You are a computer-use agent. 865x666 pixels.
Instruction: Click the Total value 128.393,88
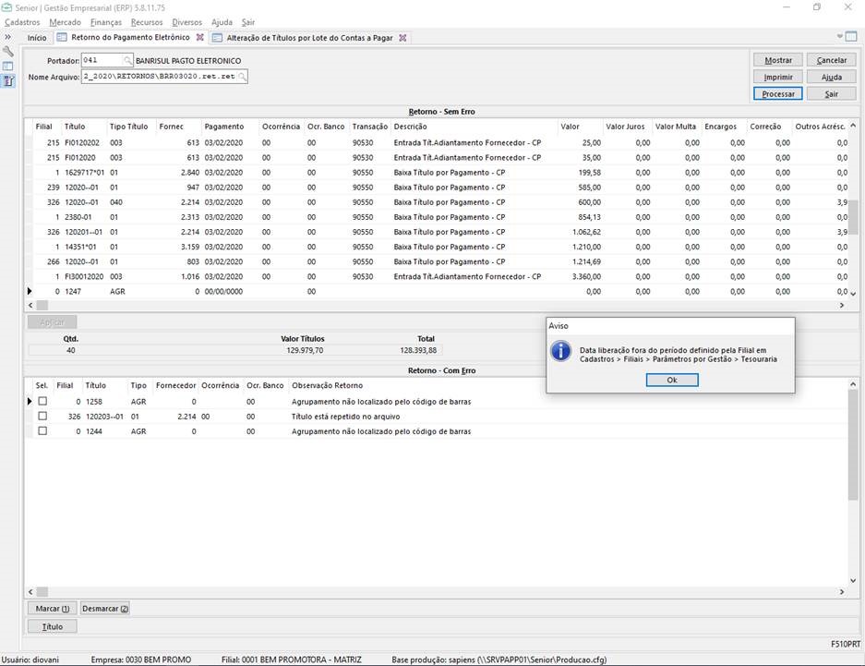[418, 350]
